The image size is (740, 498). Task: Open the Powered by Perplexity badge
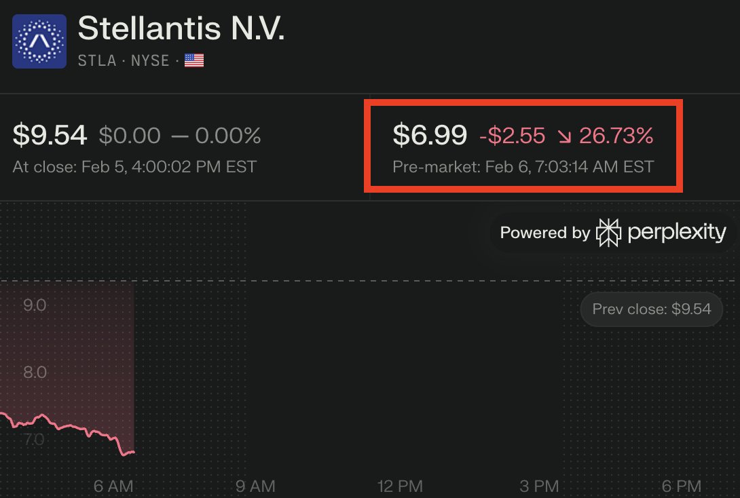click(612, 233)
